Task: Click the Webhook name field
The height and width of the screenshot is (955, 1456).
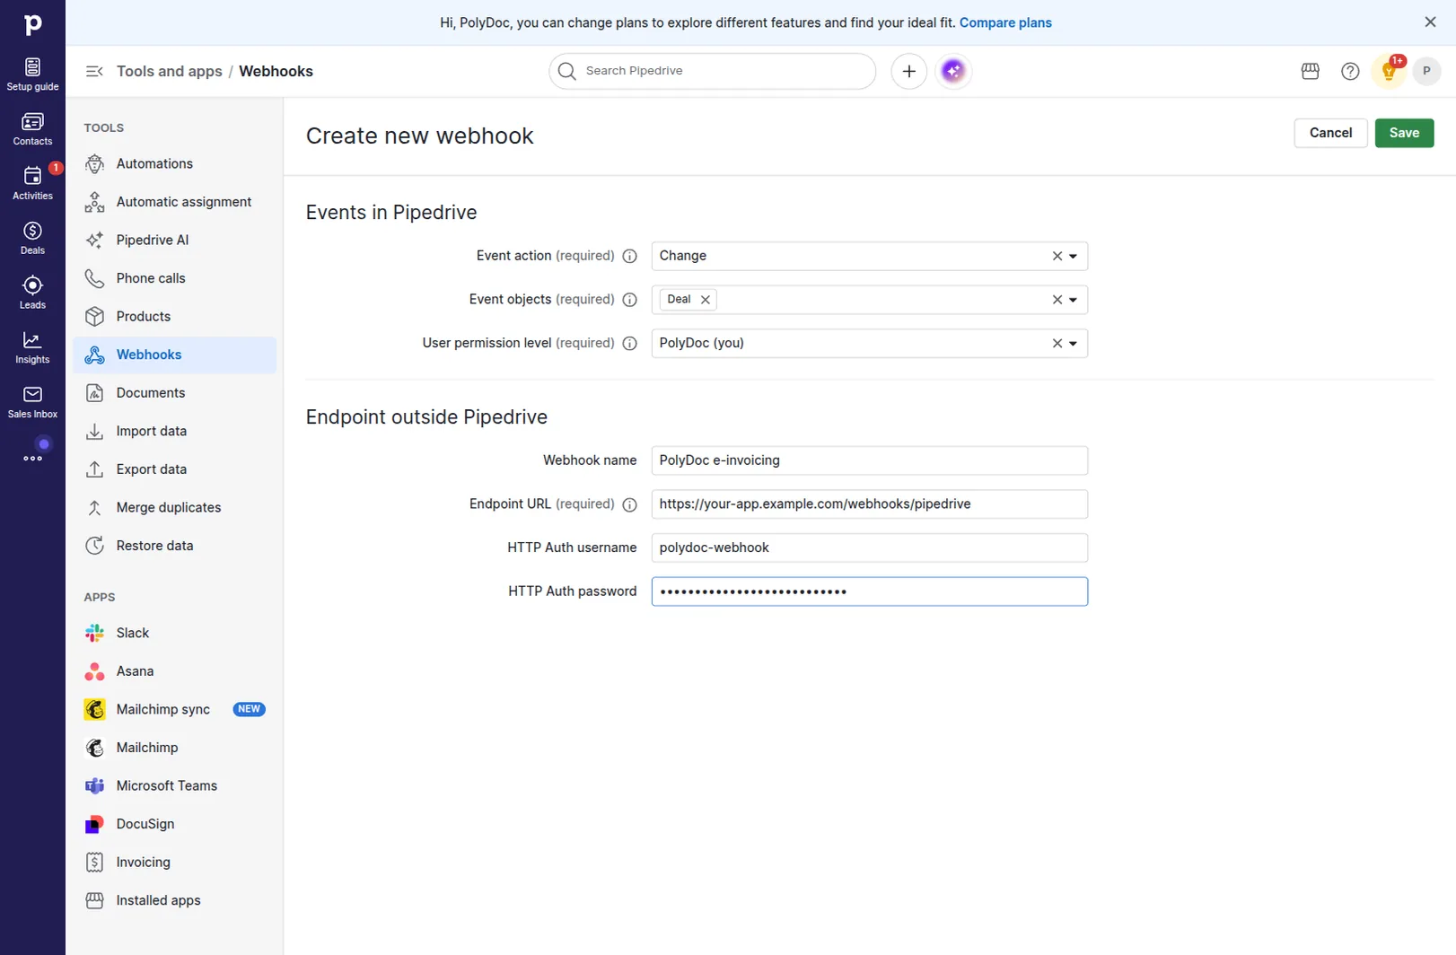Action: (x=869, y=460)
